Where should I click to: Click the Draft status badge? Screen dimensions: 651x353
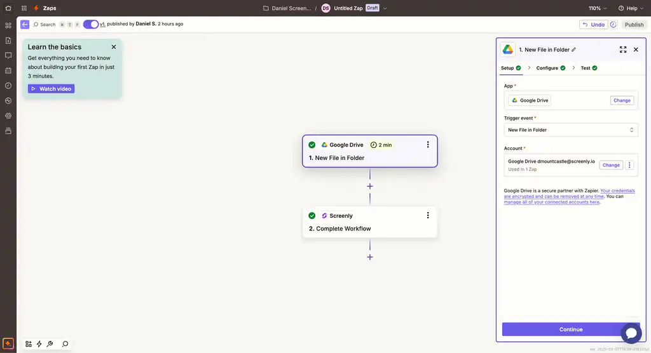point(373,8)
